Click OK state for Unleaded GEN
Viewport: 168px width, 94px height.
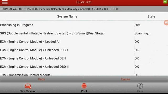click(x=136, y=58)
